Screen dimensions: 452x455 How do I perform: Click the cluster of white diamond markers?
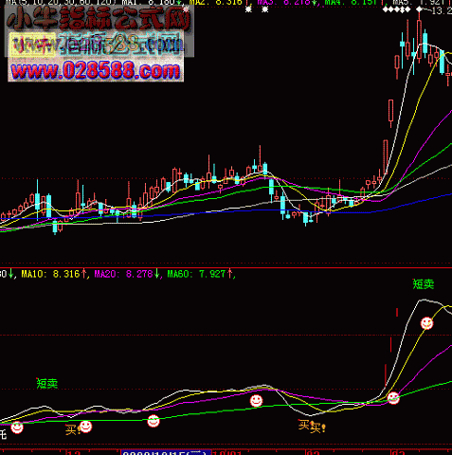tap(396, 9)
